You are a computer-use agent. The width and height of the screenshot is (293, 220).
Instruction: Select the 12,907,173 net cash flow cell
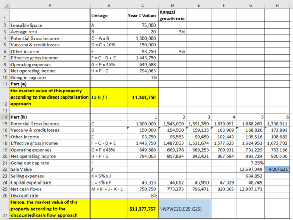251,189
